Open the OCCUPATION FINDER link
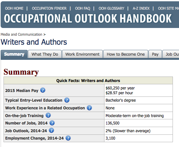The image size is (179, 147). click(49, 8)
